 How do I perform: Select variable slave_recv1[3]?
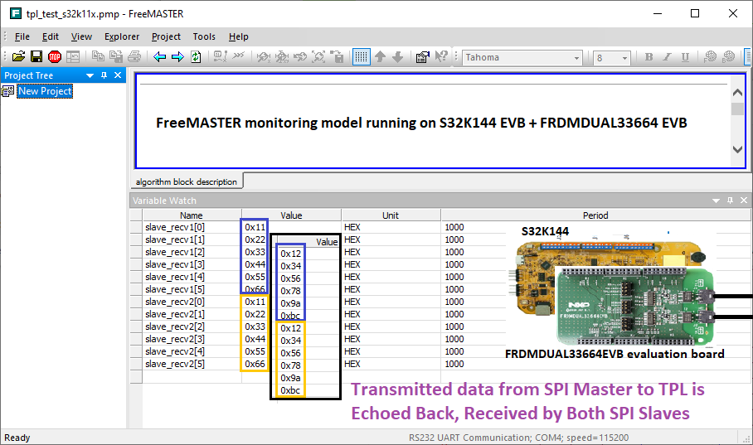(175, 264)
